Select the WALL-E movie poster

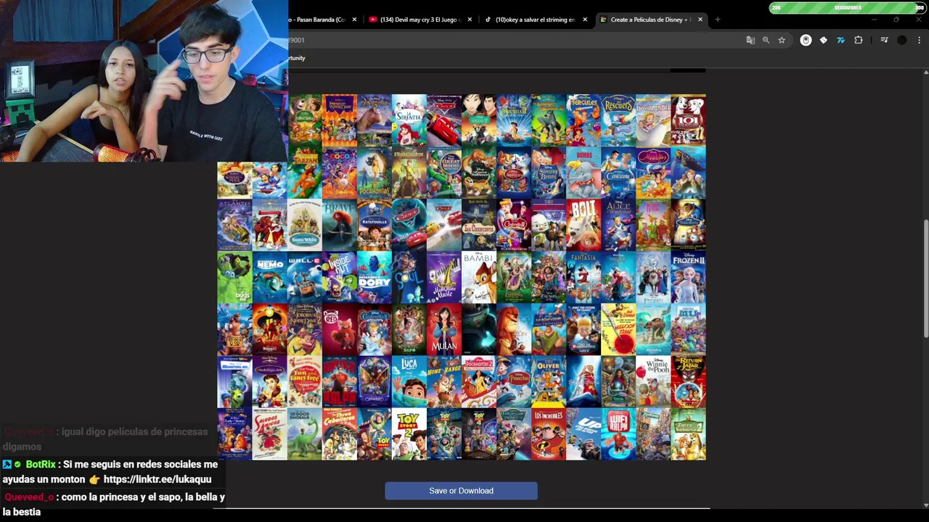click(x=305, y=277)
